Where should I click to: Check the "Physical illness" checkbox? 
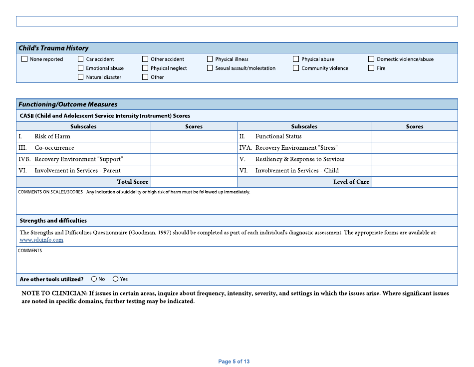point(210,59)
